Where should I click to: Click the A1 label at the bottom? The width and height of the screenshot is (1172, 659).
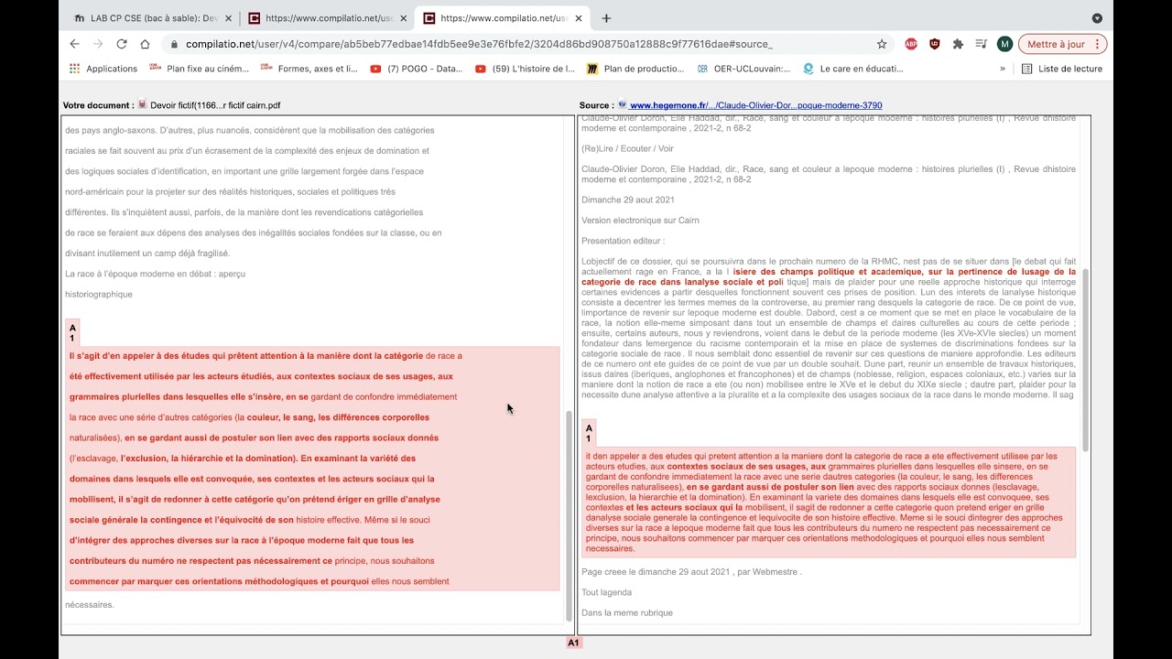(x=574, y=643)
